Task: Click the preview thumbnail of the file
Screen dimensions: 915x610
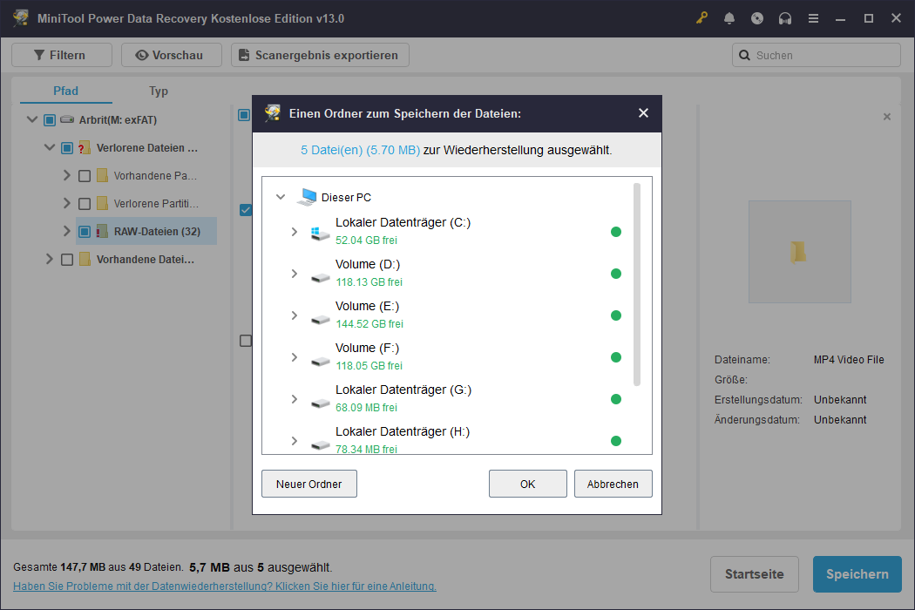Action: coord(799,252)
